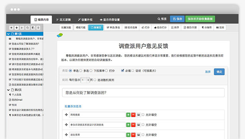Insert image for 参加由调查派系统设计的调查表 option
The image size is (245, 139).
(x=139, y=125)
